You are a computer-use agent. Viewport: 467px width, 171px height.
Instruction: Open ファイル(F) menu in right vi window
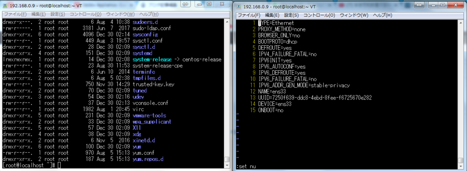tap(249, 15)
